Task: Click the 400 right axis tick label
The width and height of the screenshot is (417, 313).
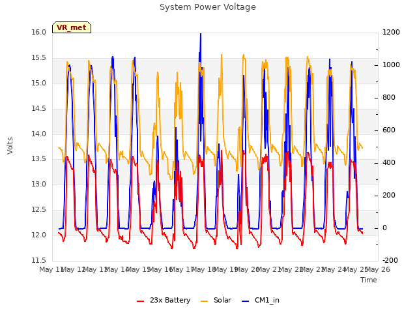Action: pos(389,162)
